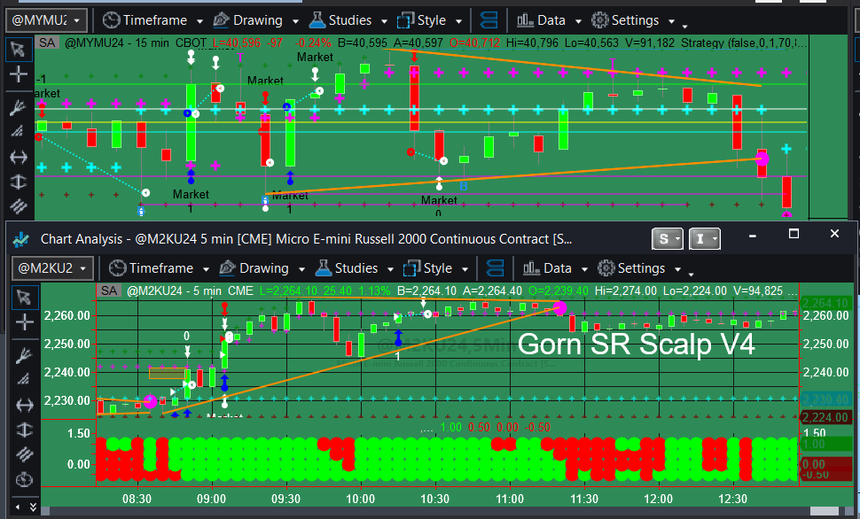
Task: Select the pointer tool in the chart toolbar
Action: (24, 298)
